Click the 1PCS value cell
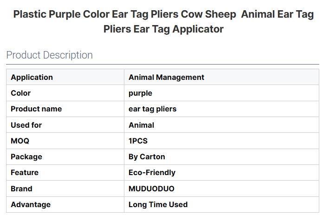Screen dimensions: 323x215 tap(138, 141)
